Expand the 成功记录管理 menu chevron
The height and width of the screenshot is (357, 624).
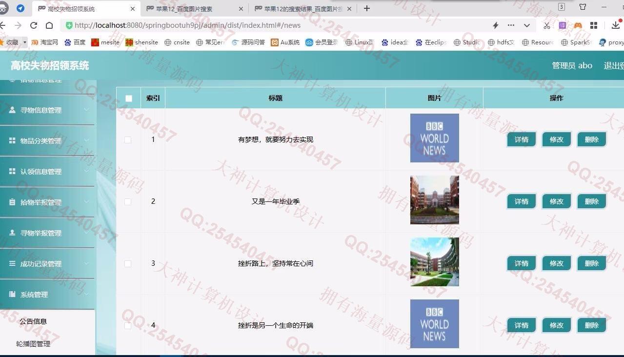[86, 263]
